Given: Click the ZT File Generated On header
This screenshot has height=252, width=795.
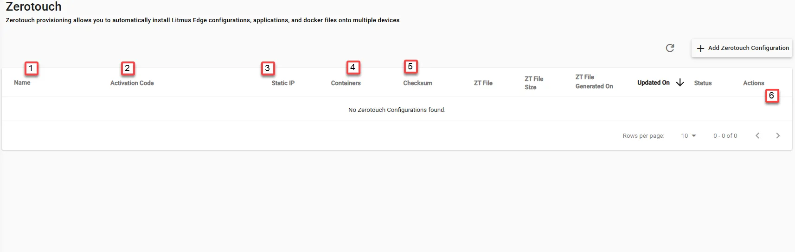Looking at the screenshot, I should coord(594,81).
